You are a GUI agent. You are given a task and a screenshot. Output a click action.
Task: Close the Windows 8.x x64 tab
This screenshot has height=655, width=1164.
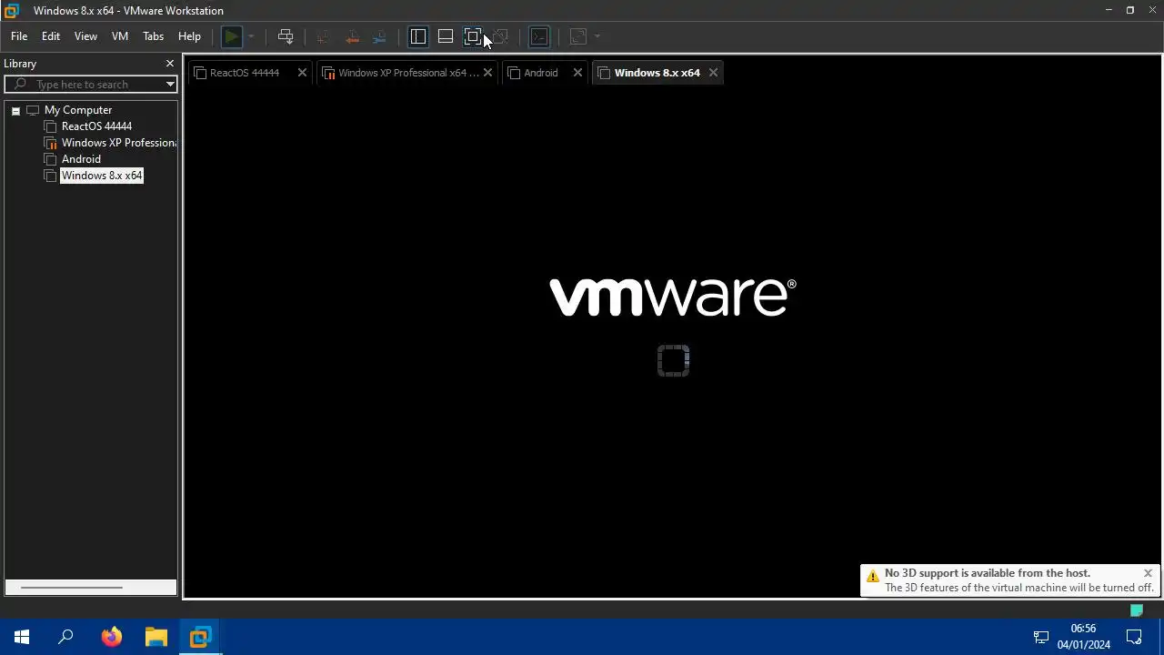[x=713, y=73]
